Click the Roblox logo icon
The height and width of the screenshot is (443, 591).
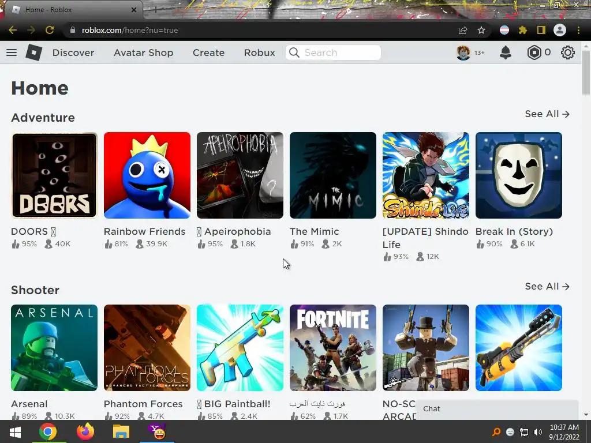pos(33,52)
